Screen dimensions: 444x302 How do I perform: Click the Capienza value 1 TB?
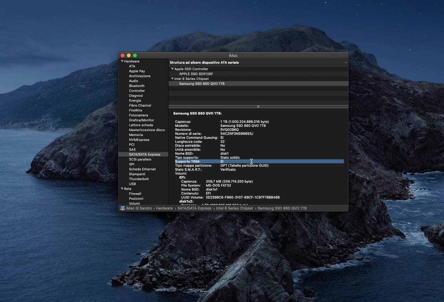coord(245,122)
